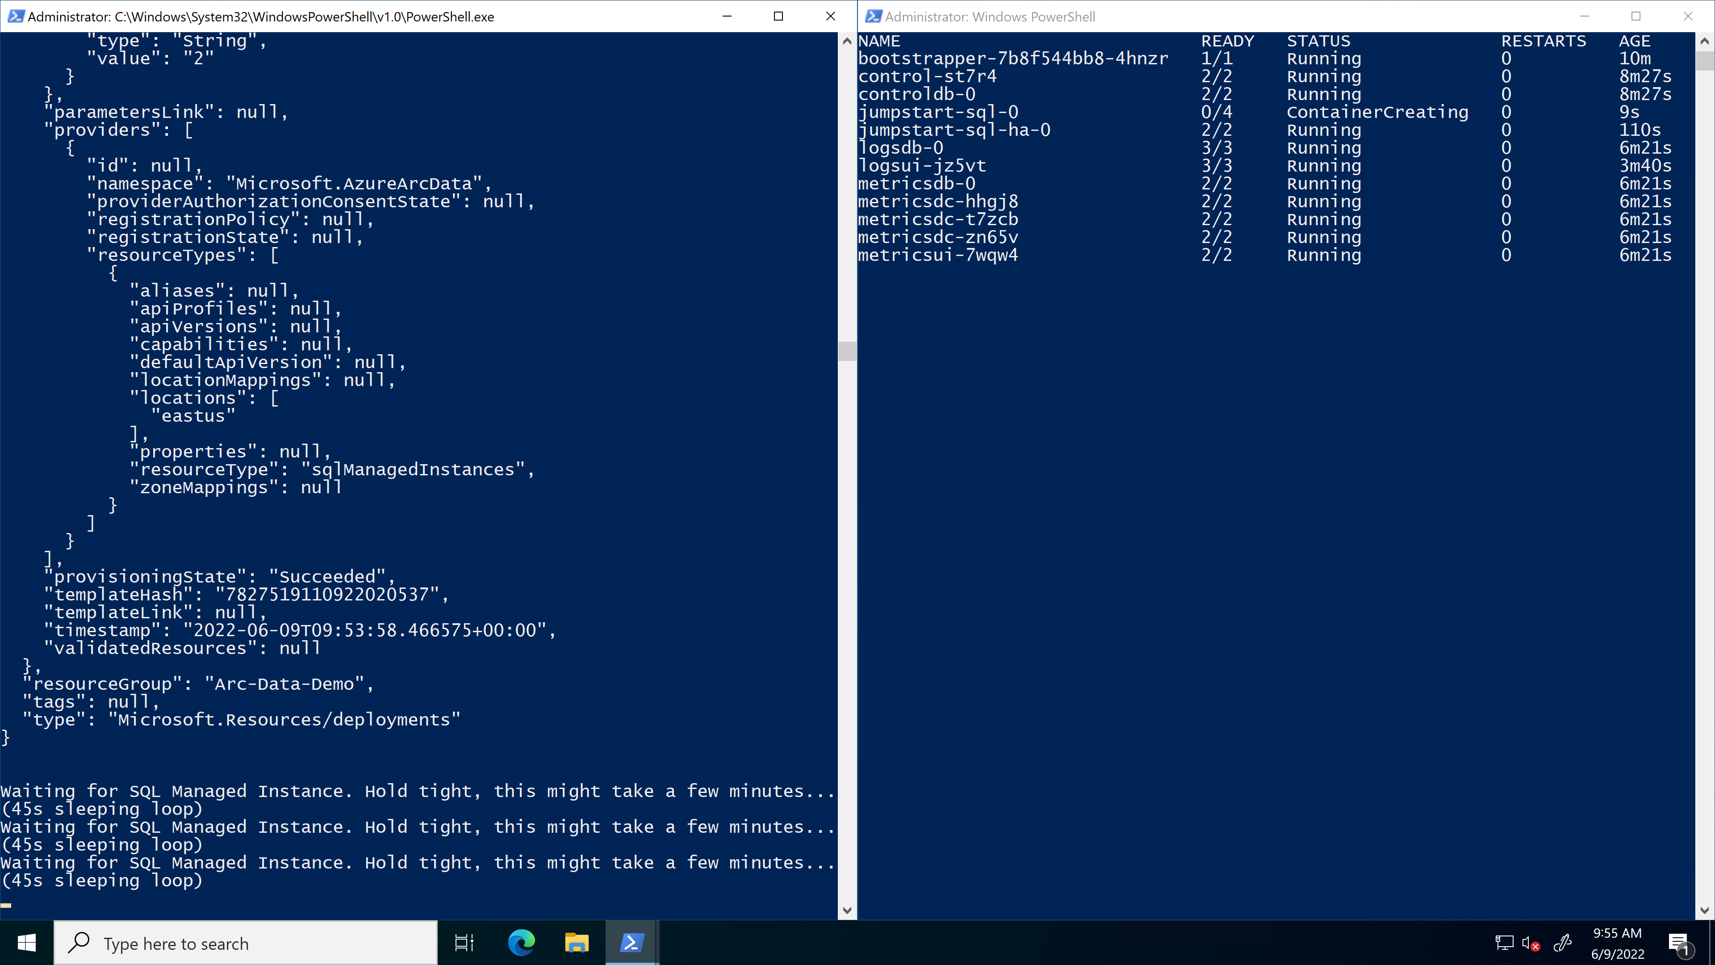The height and width of the screenshot is (965, 1715).
Task: Click right window scrollbar thumb
Action: (x=1704, y=61)
